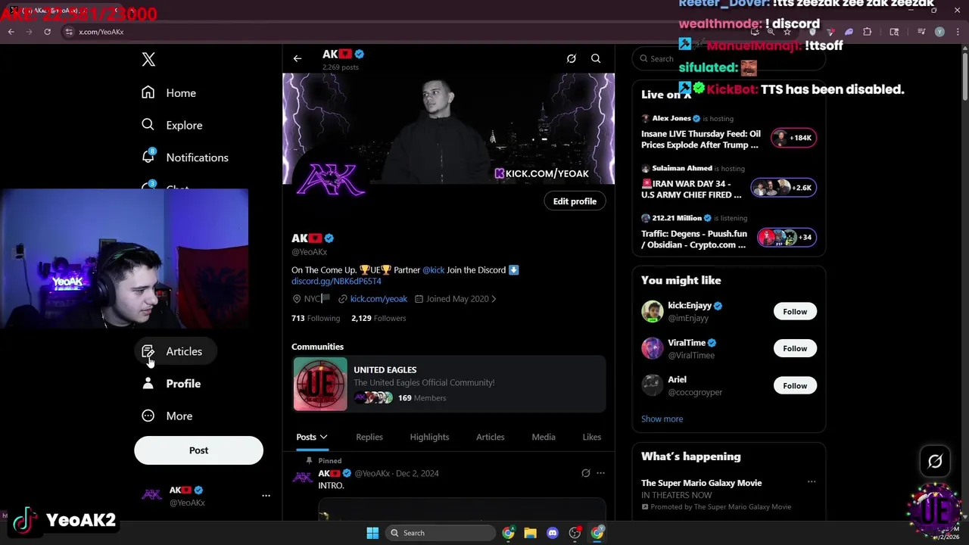Viewport: 969px width, 545px height.
Task: Click browser back arrow
Action: coord(11,32)
